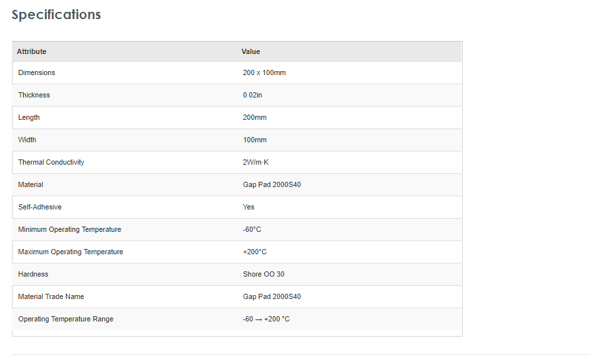Screen dimensions: 590x357
Task: Click the Attribute column header
Action: [x=32, y=51]
